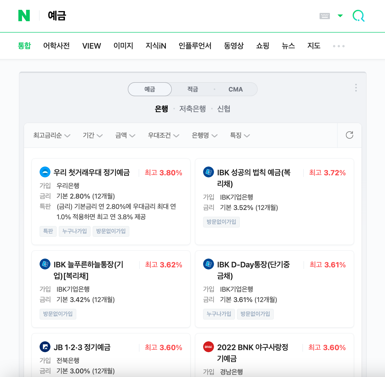Expand the 은행명 filter dropdown
This screenshot has width=385, height=377.
click(x=205, y=135)
